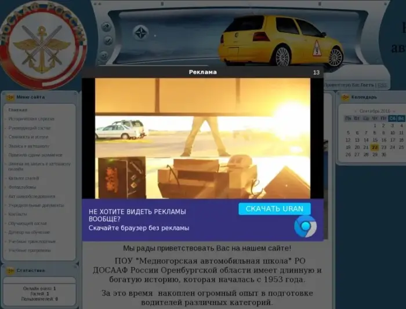Click the ad countdown number 13

[x=317, y=72]
